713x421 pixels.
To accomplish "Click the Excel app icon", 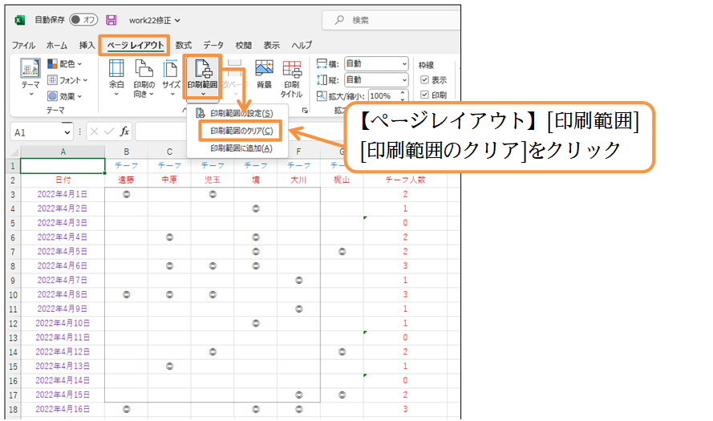I will click(x=19, y=20).
